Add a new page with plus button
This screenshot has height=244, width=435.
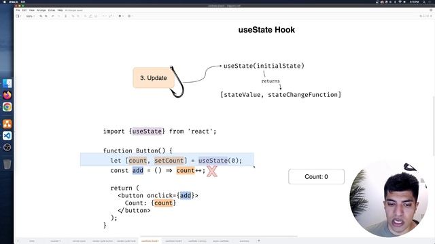point(259,241)
